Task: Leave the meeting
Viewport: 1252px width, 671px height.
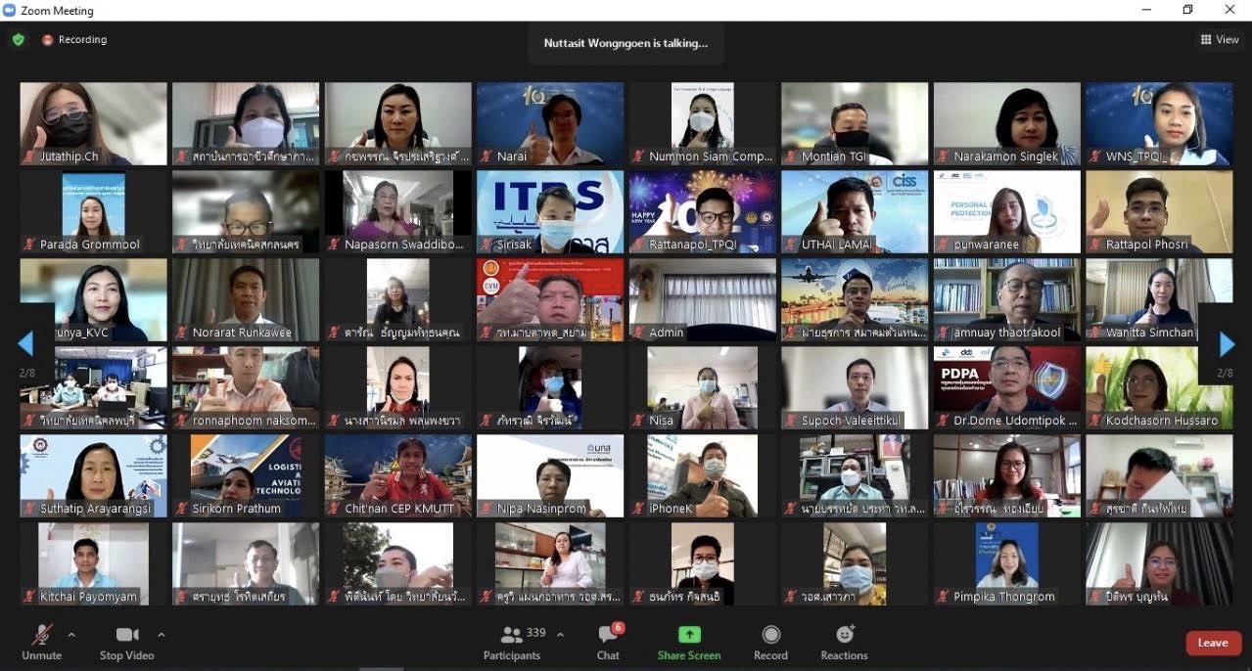Action: coord(1213,643)
